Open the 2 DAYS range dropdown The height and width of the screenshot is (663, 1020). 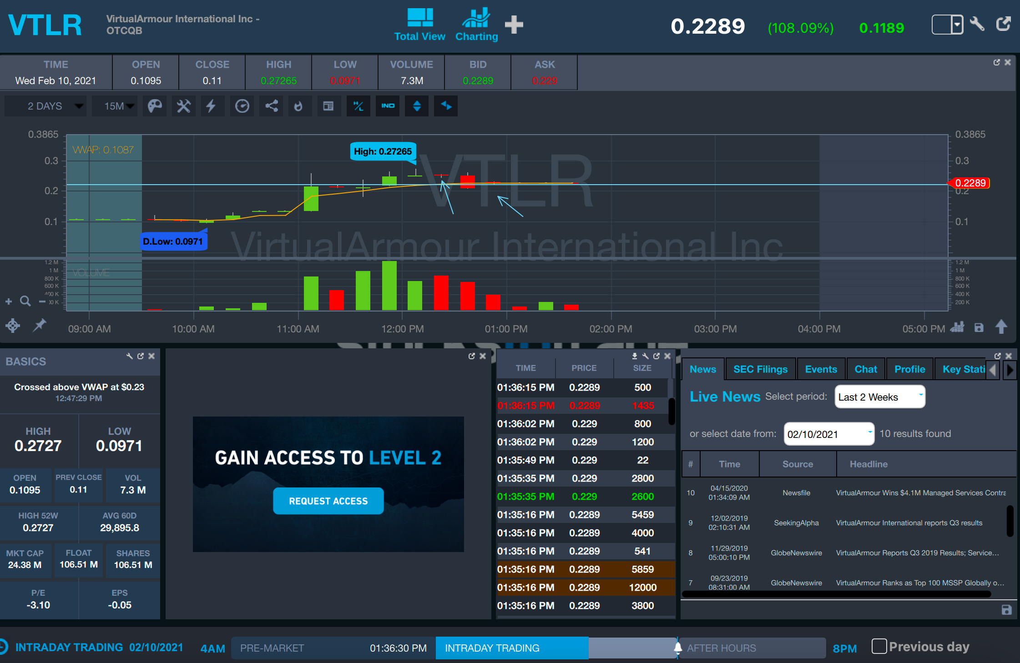click(x=45, y=106)
